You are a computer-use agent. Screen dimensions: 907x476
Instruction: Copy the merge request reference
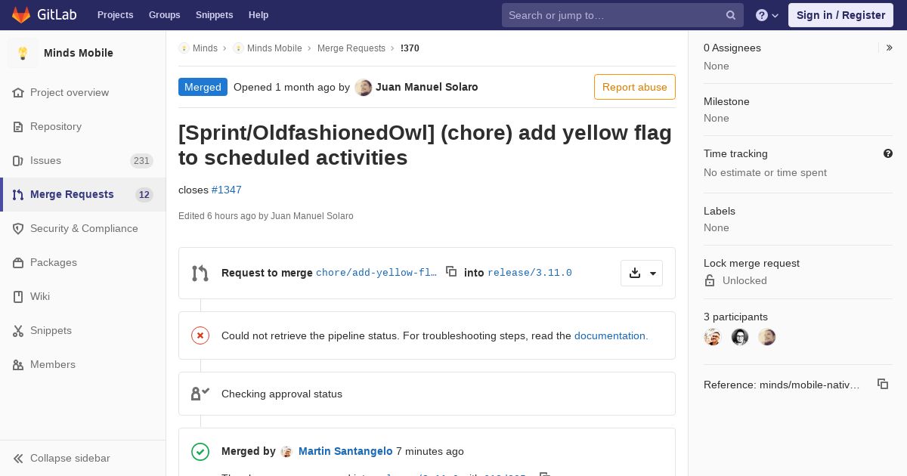coord(883,384)
